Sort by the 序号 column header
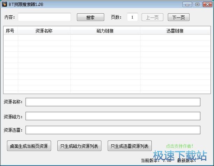214x166 pixels. [x=10, y=31]
